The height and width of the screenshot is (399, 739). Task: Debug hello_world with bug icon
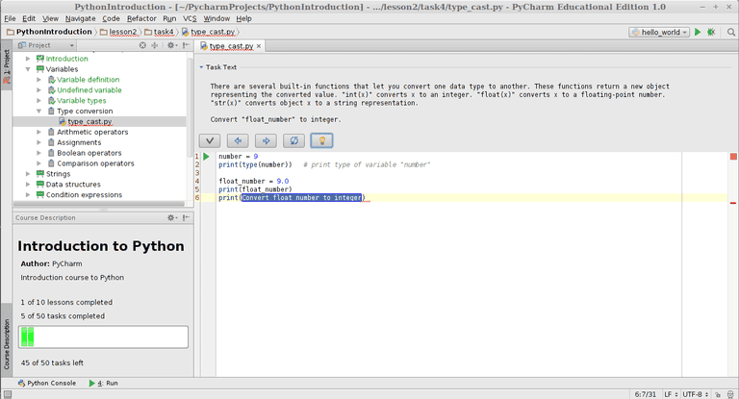pyautogui.click(x=711, y=32)
